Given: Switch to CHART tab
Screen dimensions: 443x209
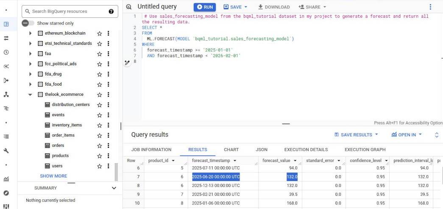Looking at the screenshot, I should coord(231,150).
